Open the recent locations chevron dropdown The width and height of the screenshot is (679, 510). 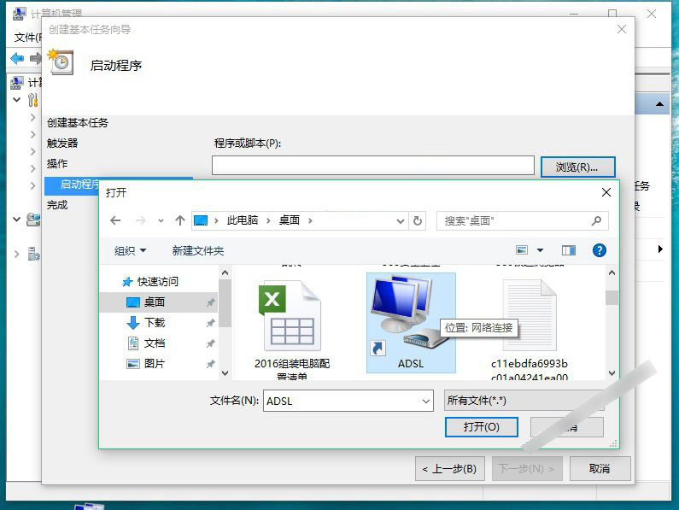pyautogui.click(x=161, y=221)
